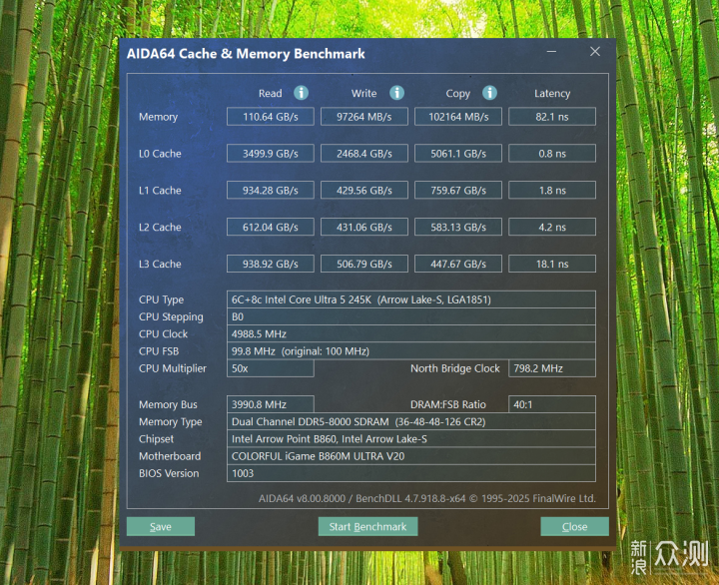
Task: Click the L3 Cache row label
Action: pyautogui.click(x=160, y=265)
